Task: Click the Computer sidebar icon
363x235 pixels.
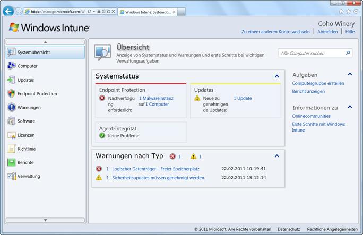Action: coord(11,66)
